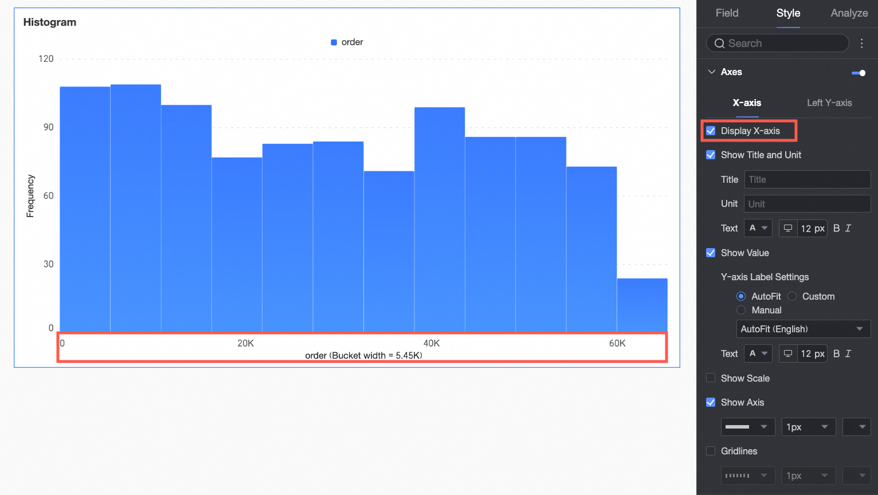Image resolution: width=878 pixels, height=495 pixels.
Task: Uncheck Show Title and Unit checkbox
Action: click(x=711, y=155)
